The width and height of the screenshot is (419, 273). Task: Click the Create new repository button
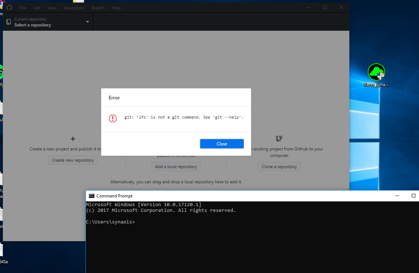73,160
